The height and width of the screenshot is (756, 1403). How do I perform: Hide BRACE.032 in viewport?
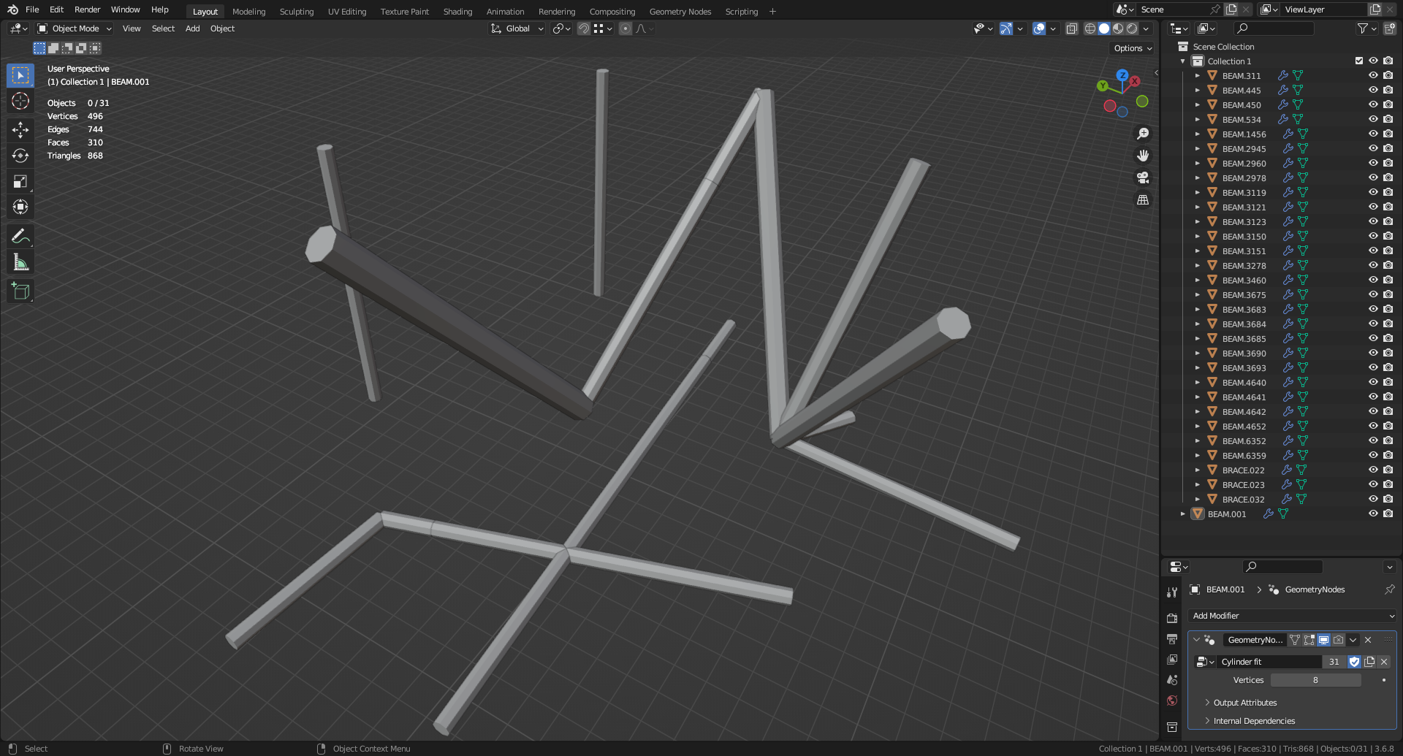coord(1373,499)
